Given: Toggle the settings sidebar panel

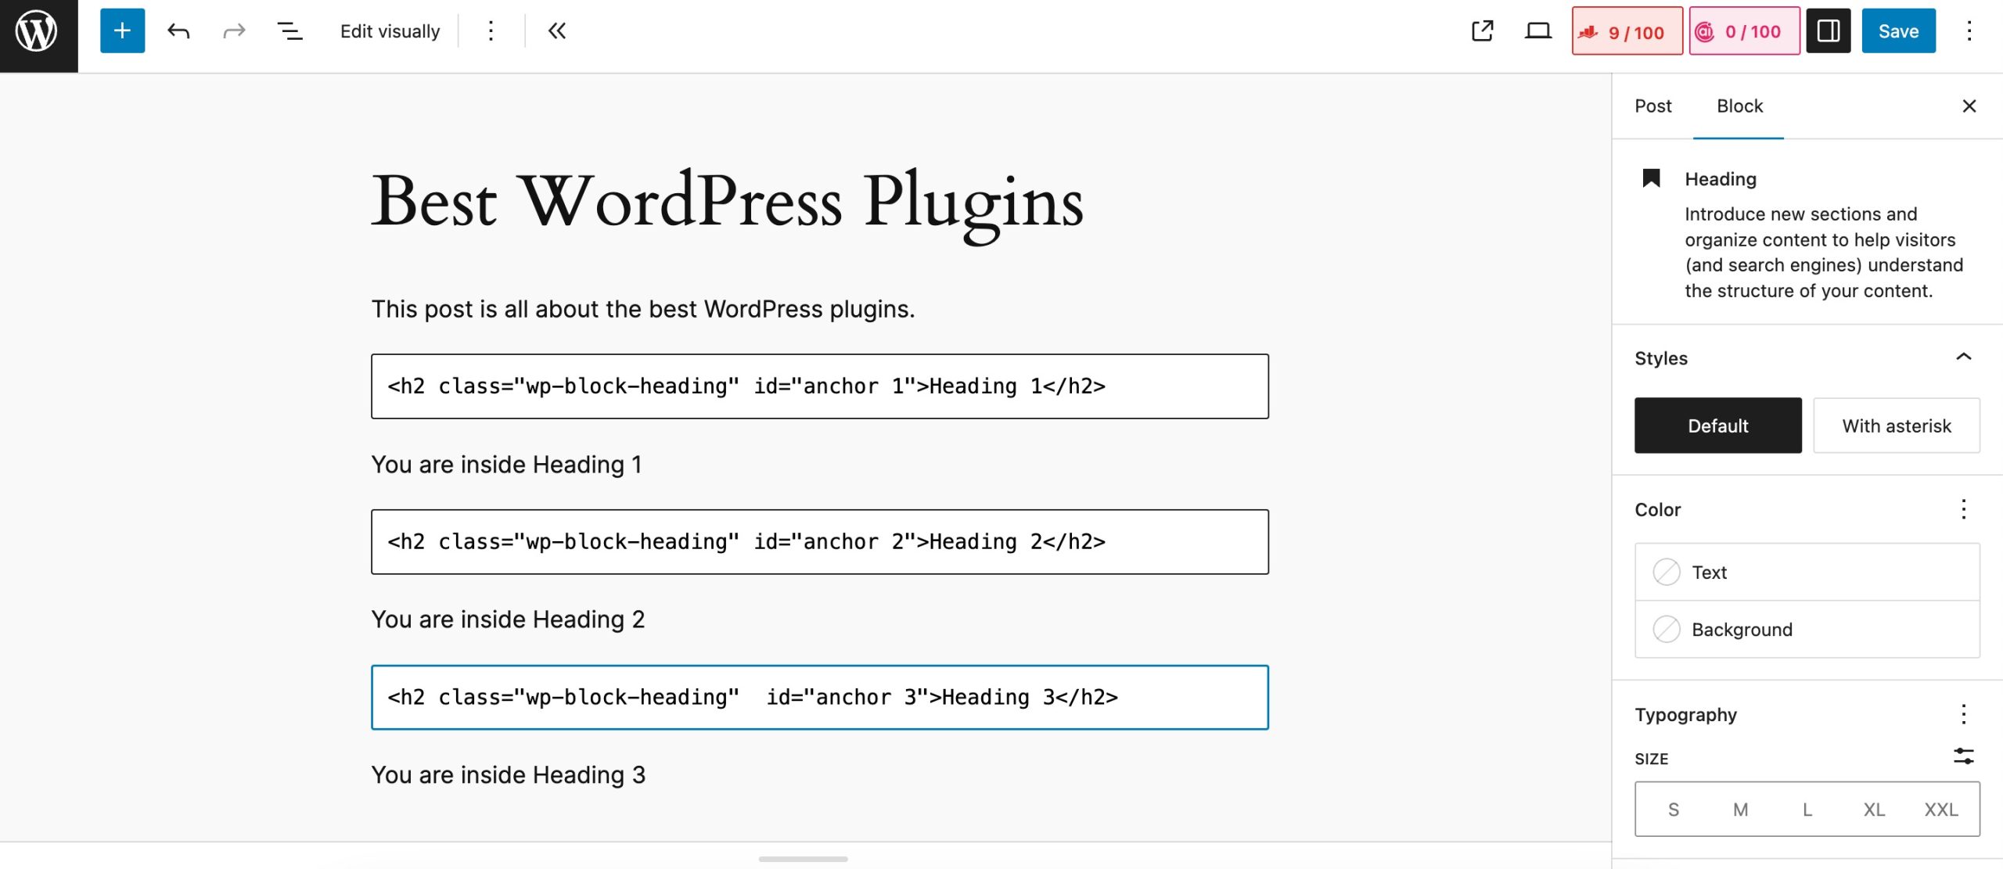Looking at the screenshot, I should pyautogui.click(x=1828, y=31).
